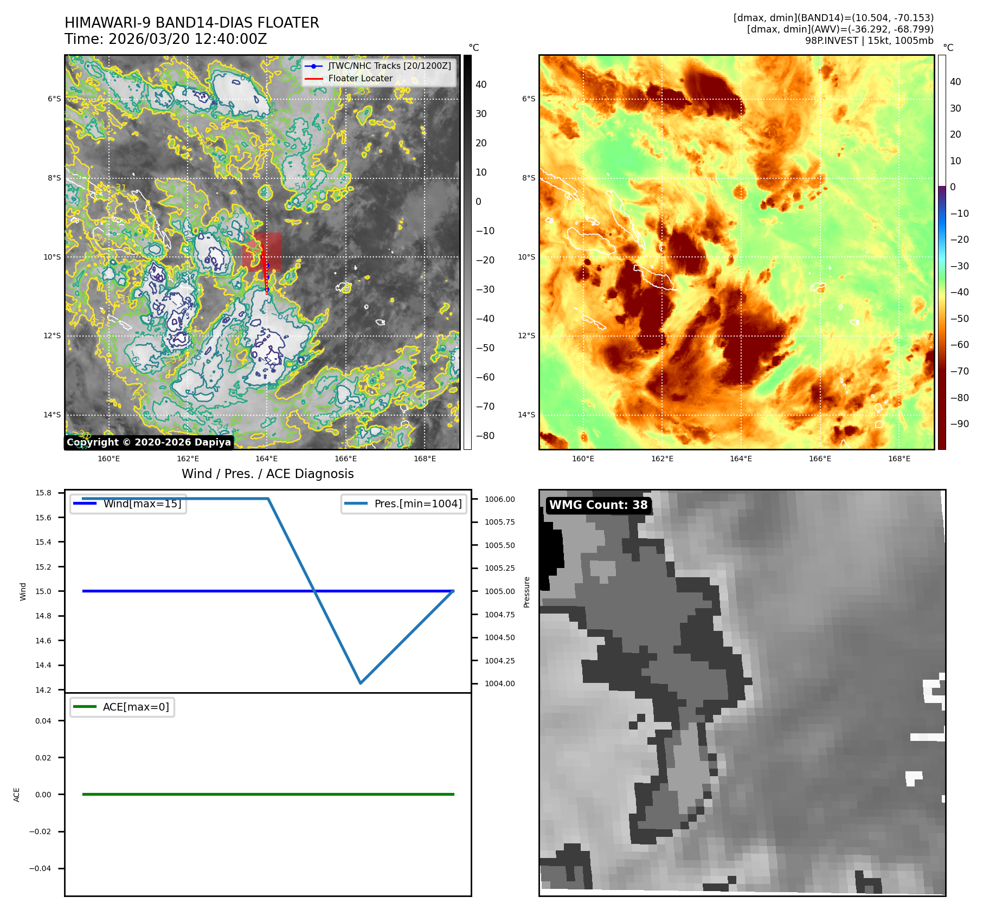The height and width of the screenshot is (916, 983).
Task: Click the Wind / Pres. / ACE Diagnosis title
Action: click(x=267, y=474)
